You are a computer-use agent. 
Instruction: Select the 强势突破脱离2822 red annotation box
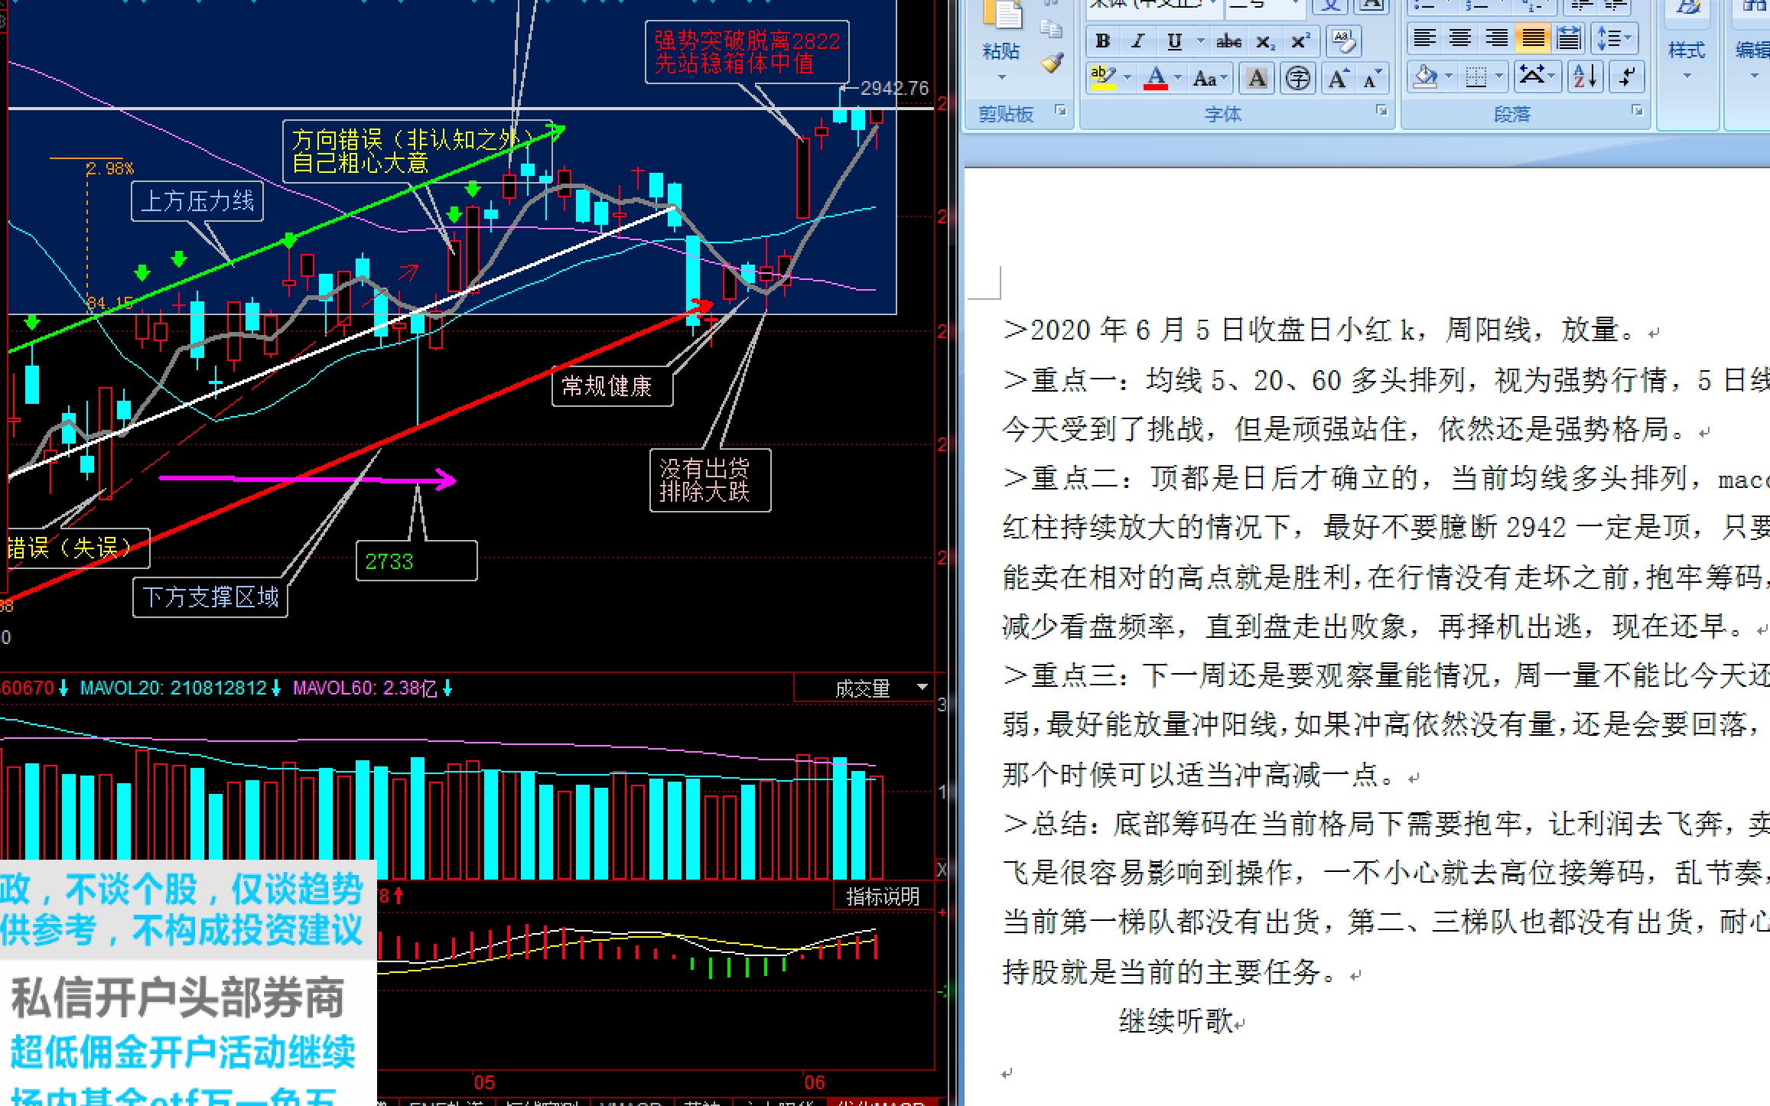click(747, 52)
